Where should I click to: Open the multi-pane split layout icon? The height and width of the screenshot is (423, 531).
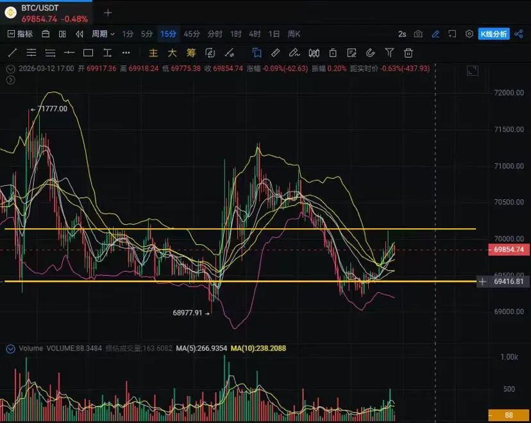pyautogui.click(x=62, y=34)
